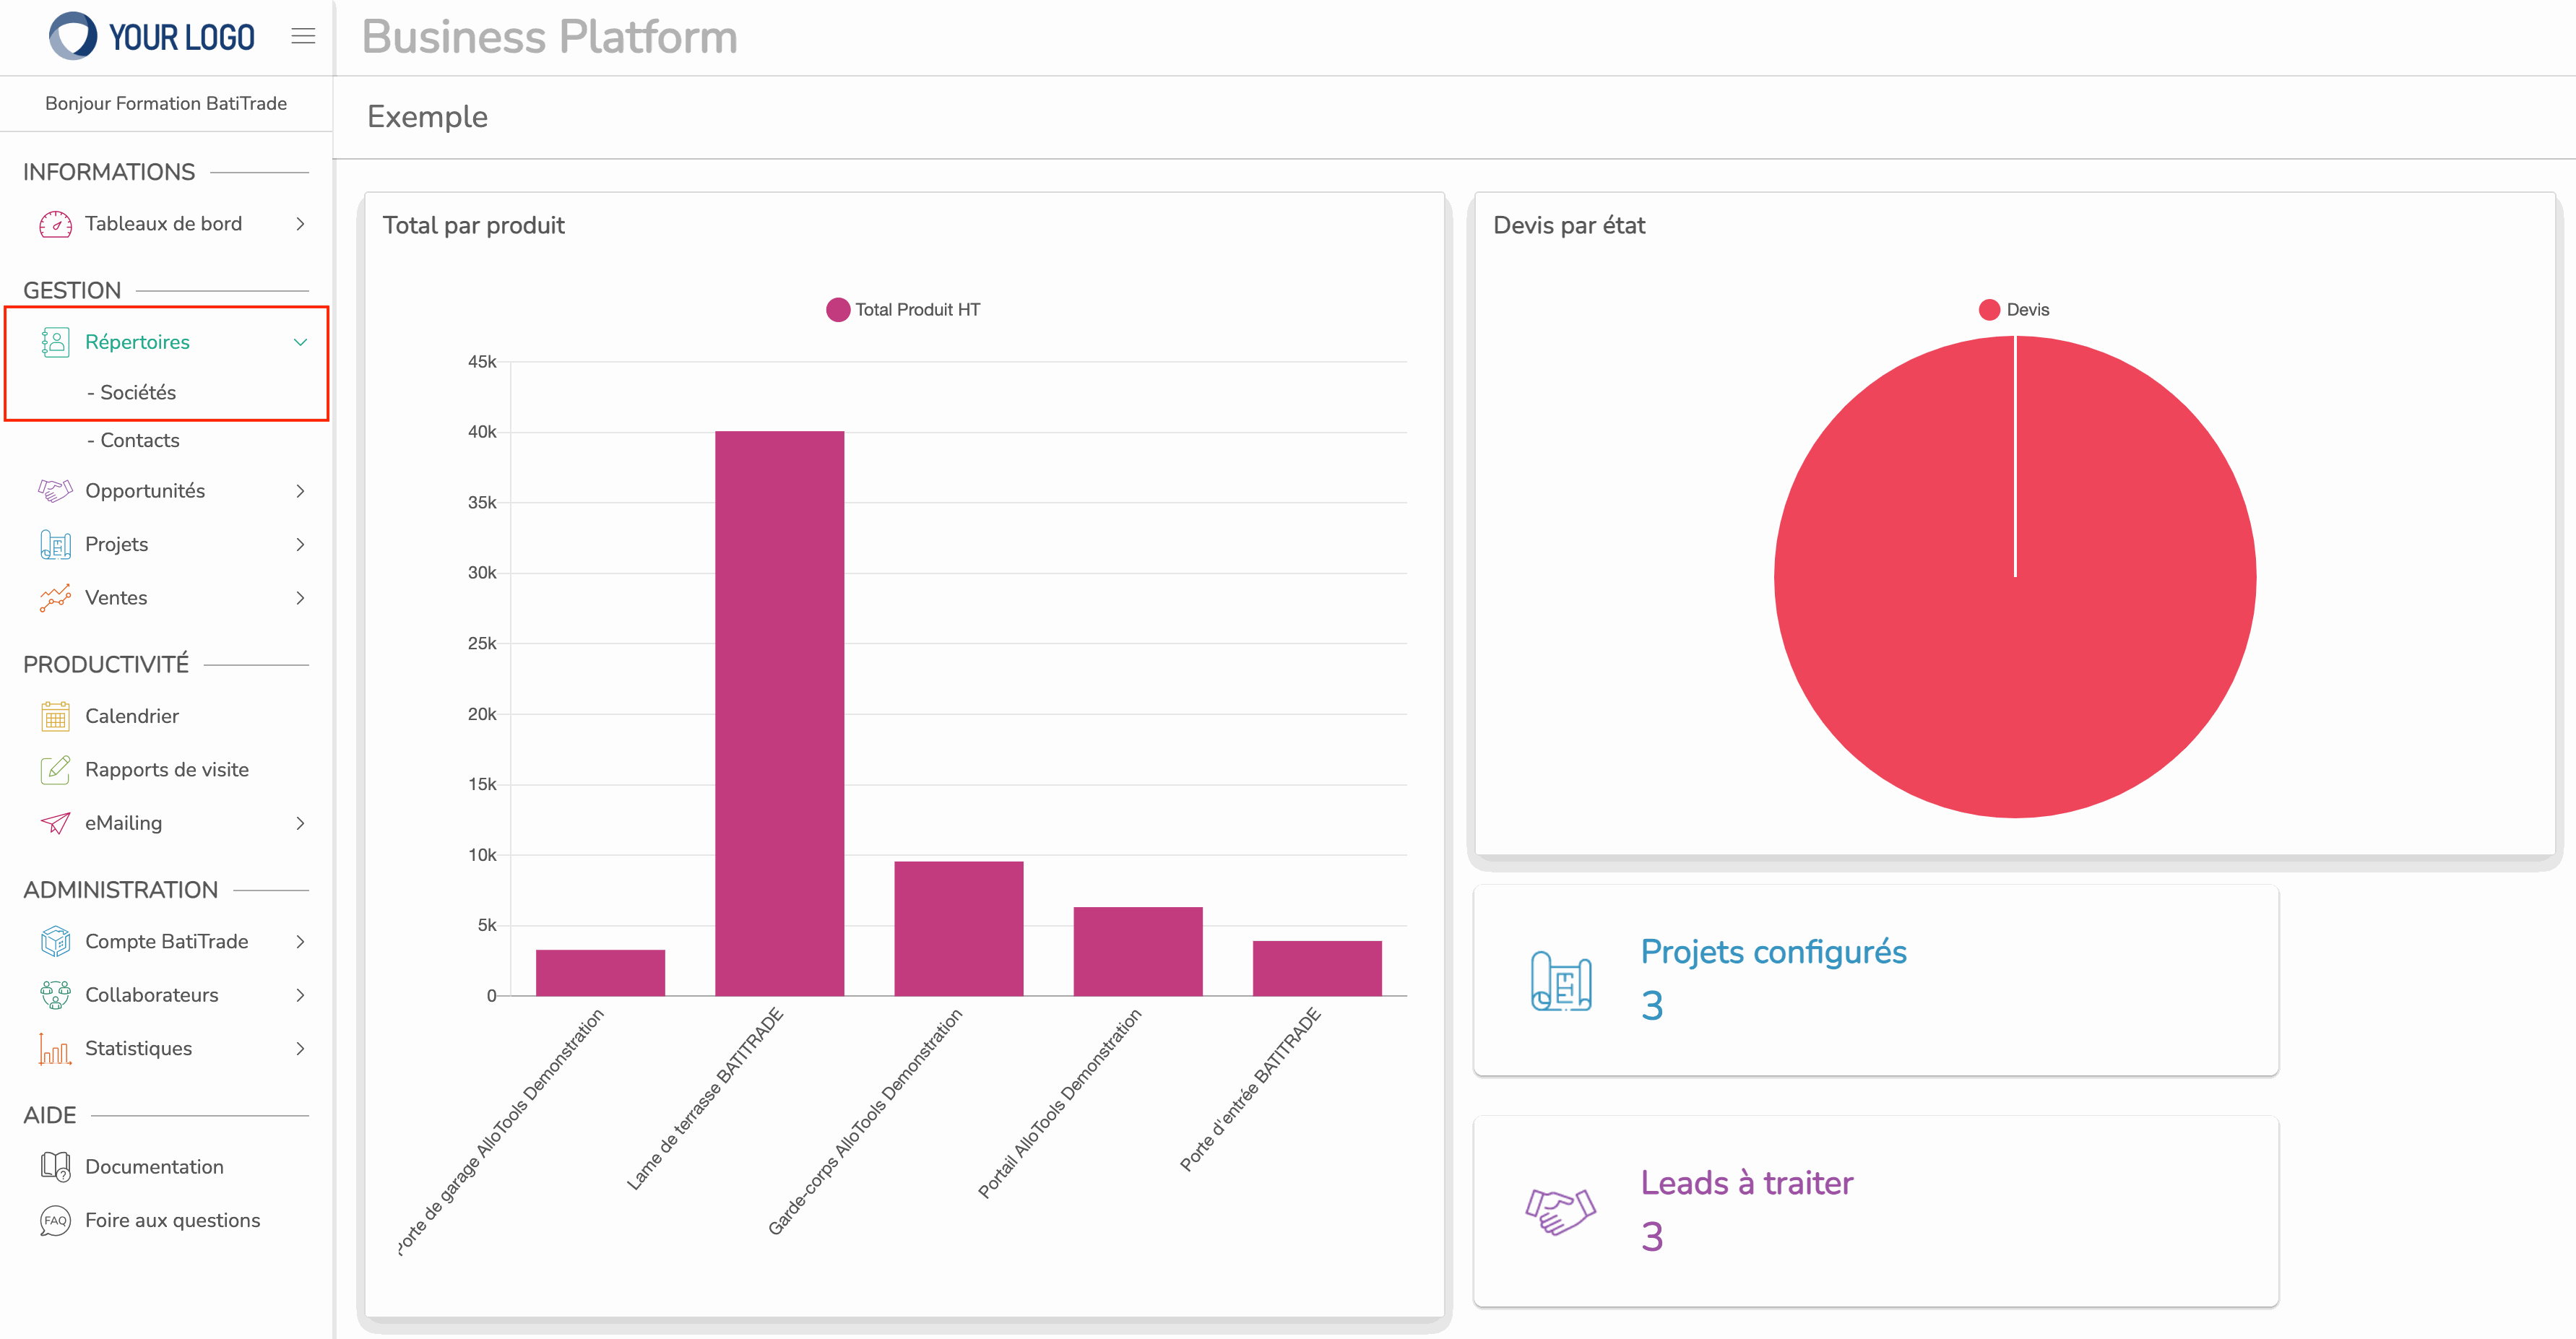Expand the Projets submenu chevron
Screen dimensions: 2576x1339
[300, 544]
